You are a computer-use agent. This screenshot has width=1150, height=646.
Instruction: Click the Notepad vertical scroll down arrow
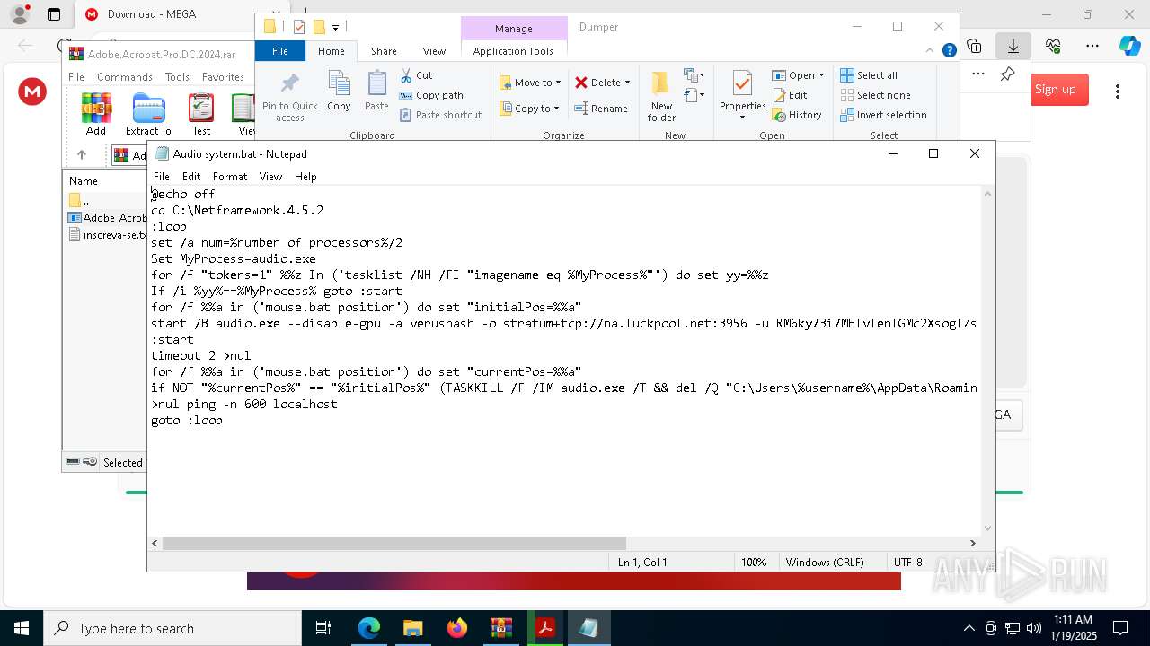click(988, 528)
